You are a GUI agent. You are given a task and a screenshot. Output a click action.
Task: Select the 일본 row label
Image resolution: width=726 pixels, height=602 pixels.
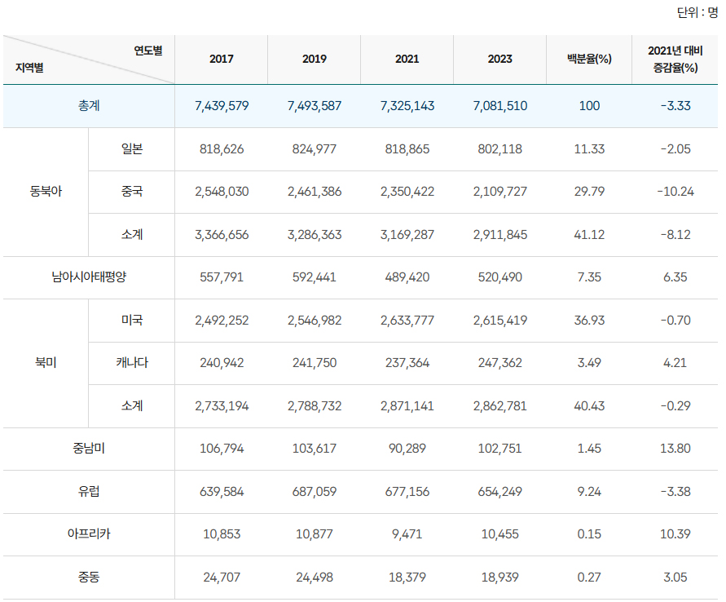131,149
